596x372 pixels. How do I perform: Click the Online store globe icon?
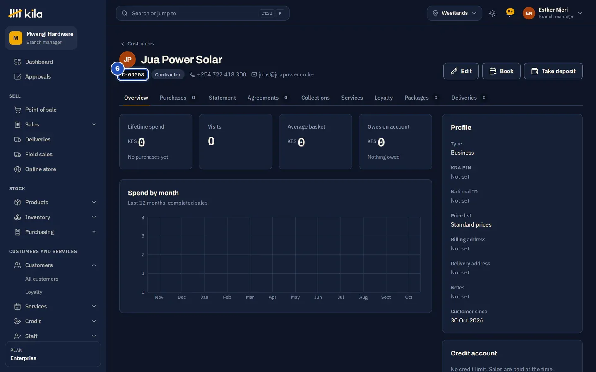point(17,169)
